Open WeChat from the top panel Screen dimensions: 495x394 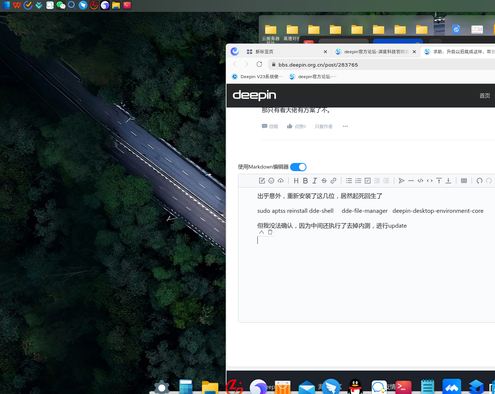coord(61,5)
